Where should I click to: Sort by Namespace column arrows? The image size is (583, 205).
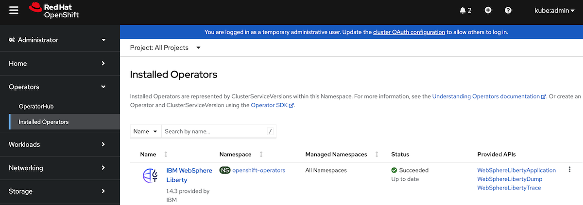pos(261,154)
